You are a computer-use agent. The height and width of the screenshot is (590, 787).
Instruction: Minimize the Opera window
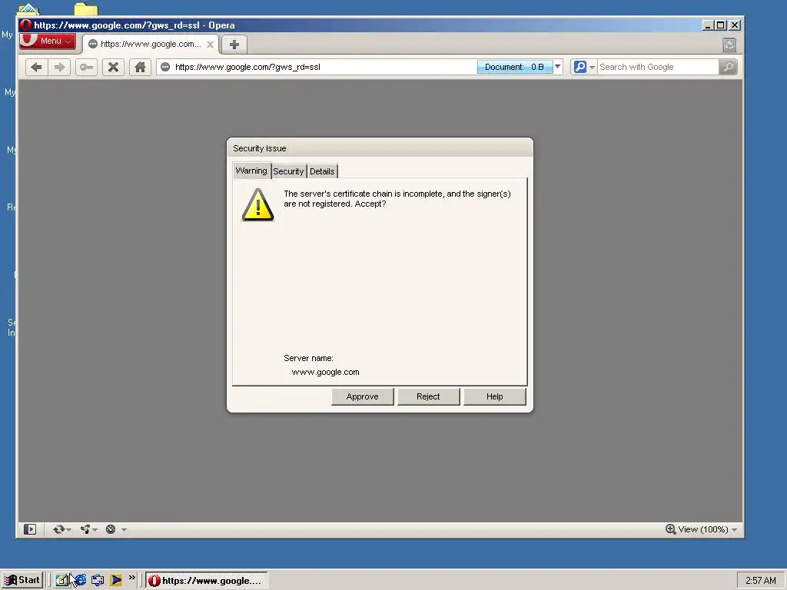click(708, 25)
